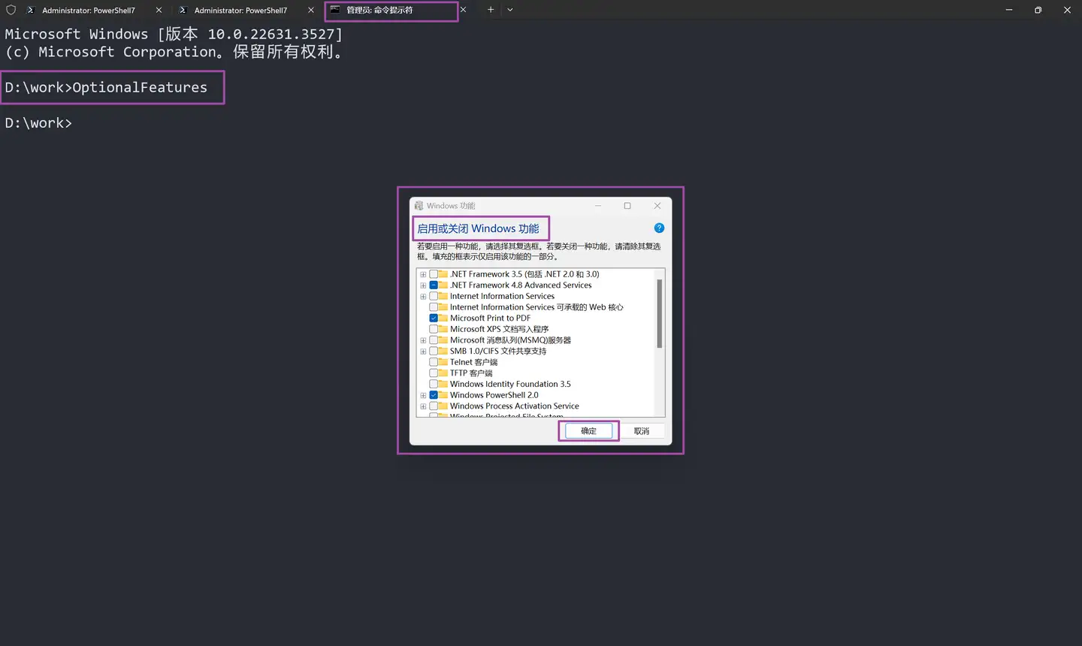Click the D:\work>OptionalFeatures command line text
Screen dimensions: 1082x646
[106, 87]
